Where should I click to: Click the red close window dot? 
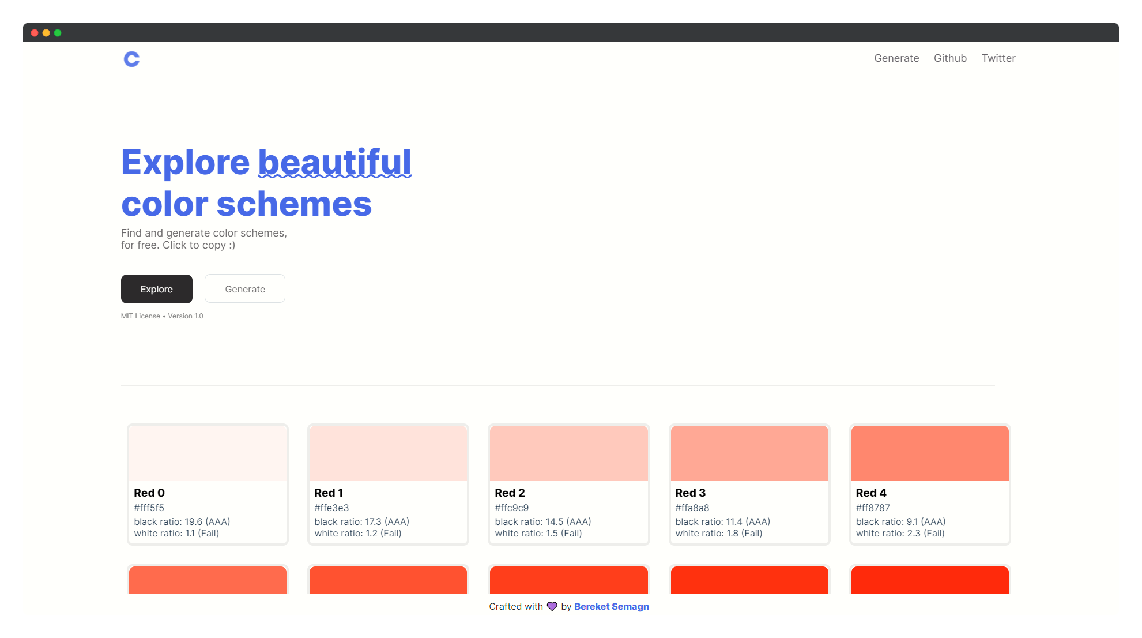click(x=35, y=33)
